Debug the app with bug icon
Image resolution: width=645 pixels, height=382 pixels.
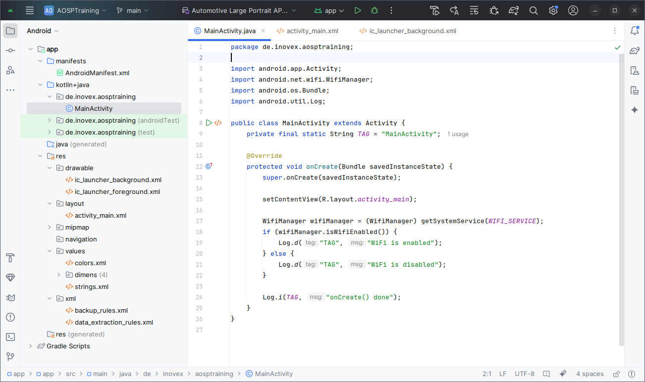click(375, 10)
